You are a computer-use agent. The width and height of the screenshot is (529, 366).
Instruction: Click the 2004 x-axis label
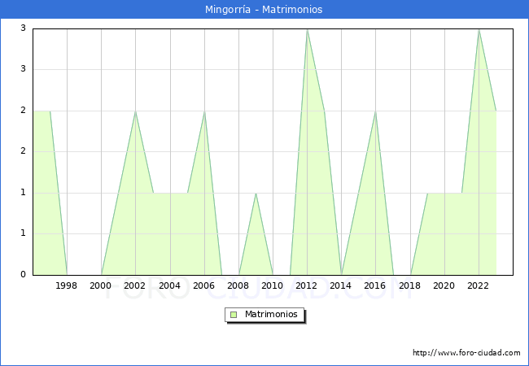[169, 285]
